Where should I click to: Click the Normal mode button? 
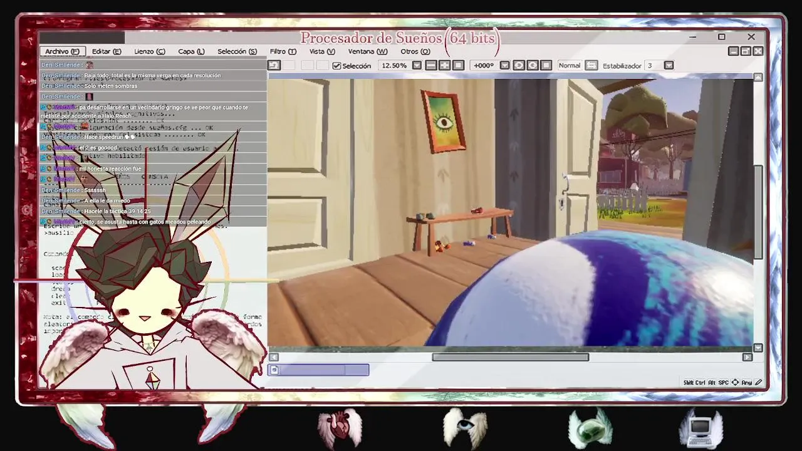point(569,65)
